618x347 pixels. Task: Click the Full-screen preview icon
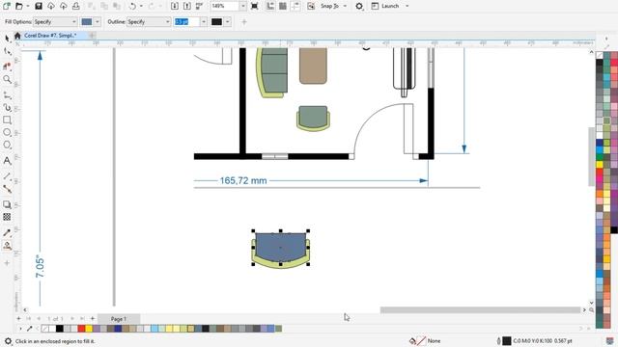(x=255, y=6)
